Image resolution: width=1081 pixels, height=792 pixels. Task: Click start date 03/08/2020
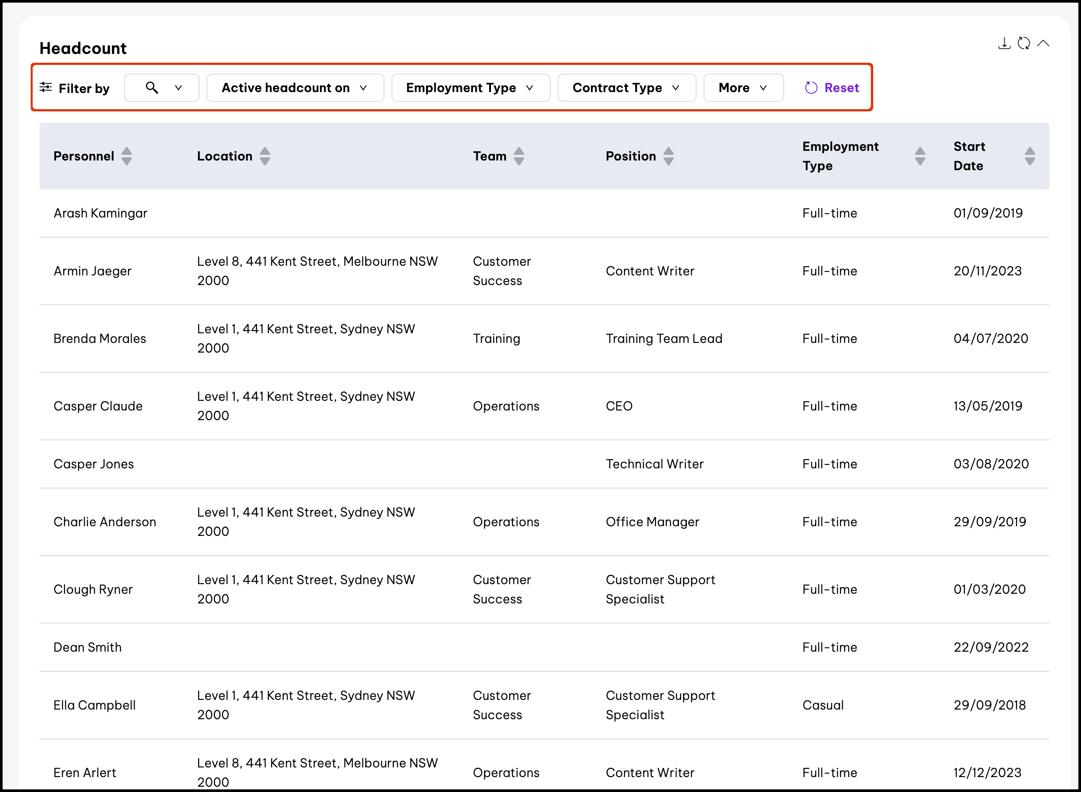click(991, 464)
